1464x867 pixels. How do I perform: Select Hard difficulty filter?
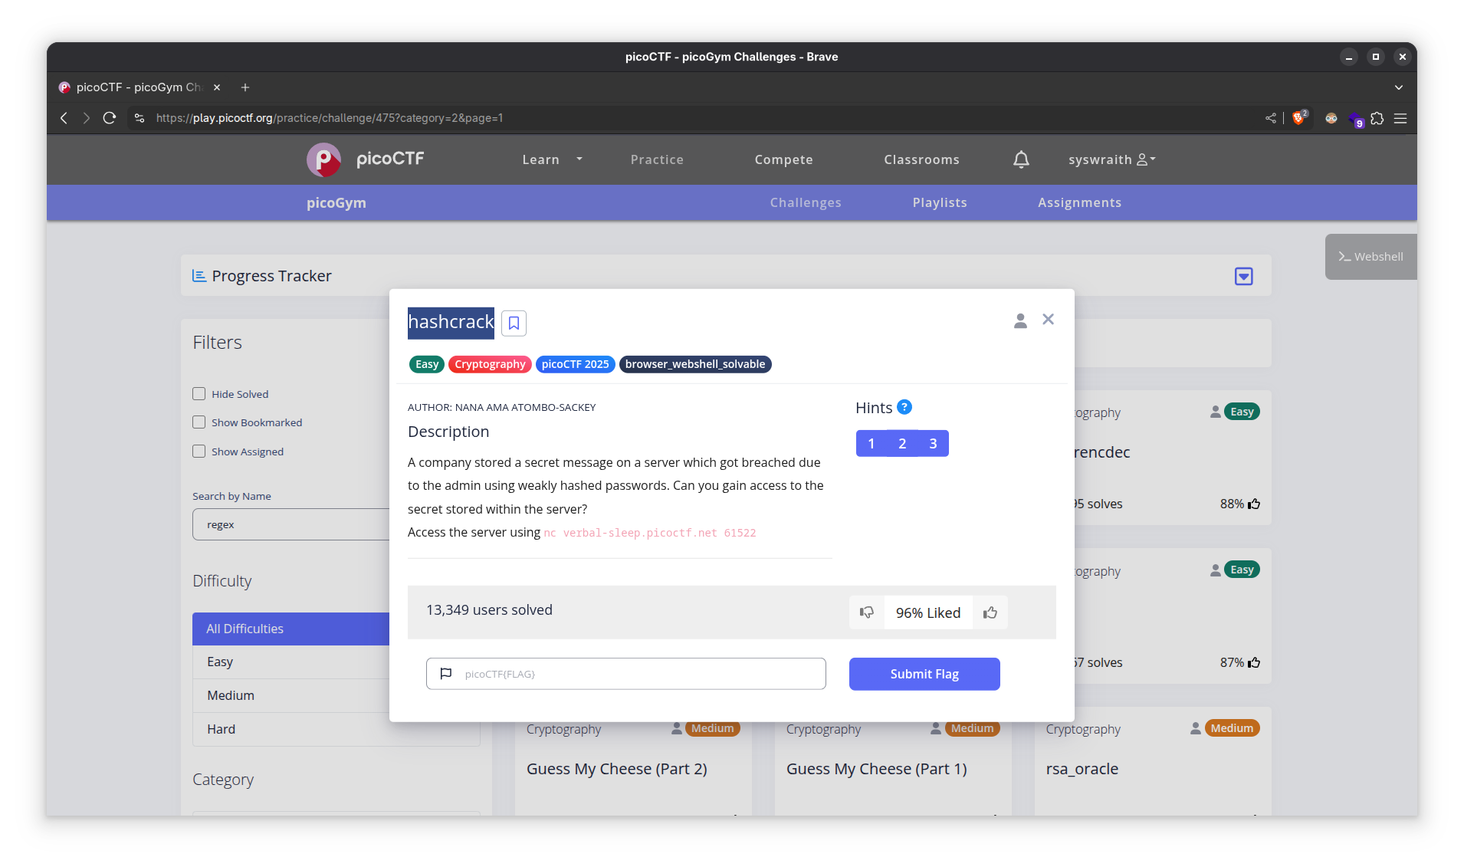click(x=291, y=729)
